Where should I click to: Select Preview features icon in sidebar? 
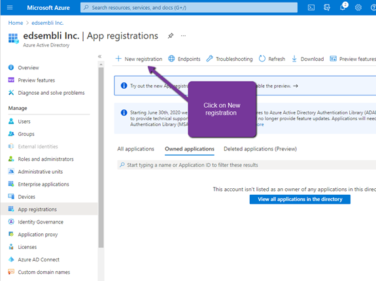pyautogui.click(x=11, y=80)
